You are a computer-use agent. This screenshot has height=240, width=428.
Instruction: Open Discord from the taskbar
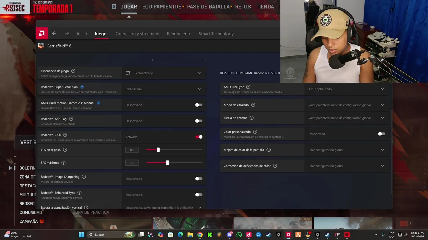pos(229,235)
